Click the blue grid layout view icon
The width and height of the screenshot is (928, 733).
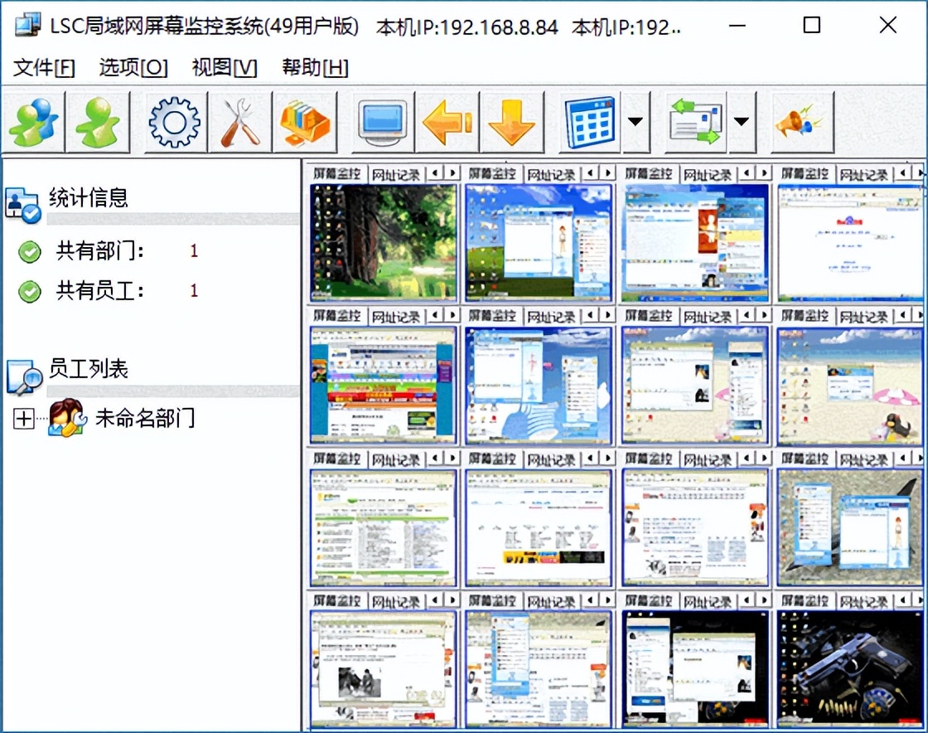point(589,123)
